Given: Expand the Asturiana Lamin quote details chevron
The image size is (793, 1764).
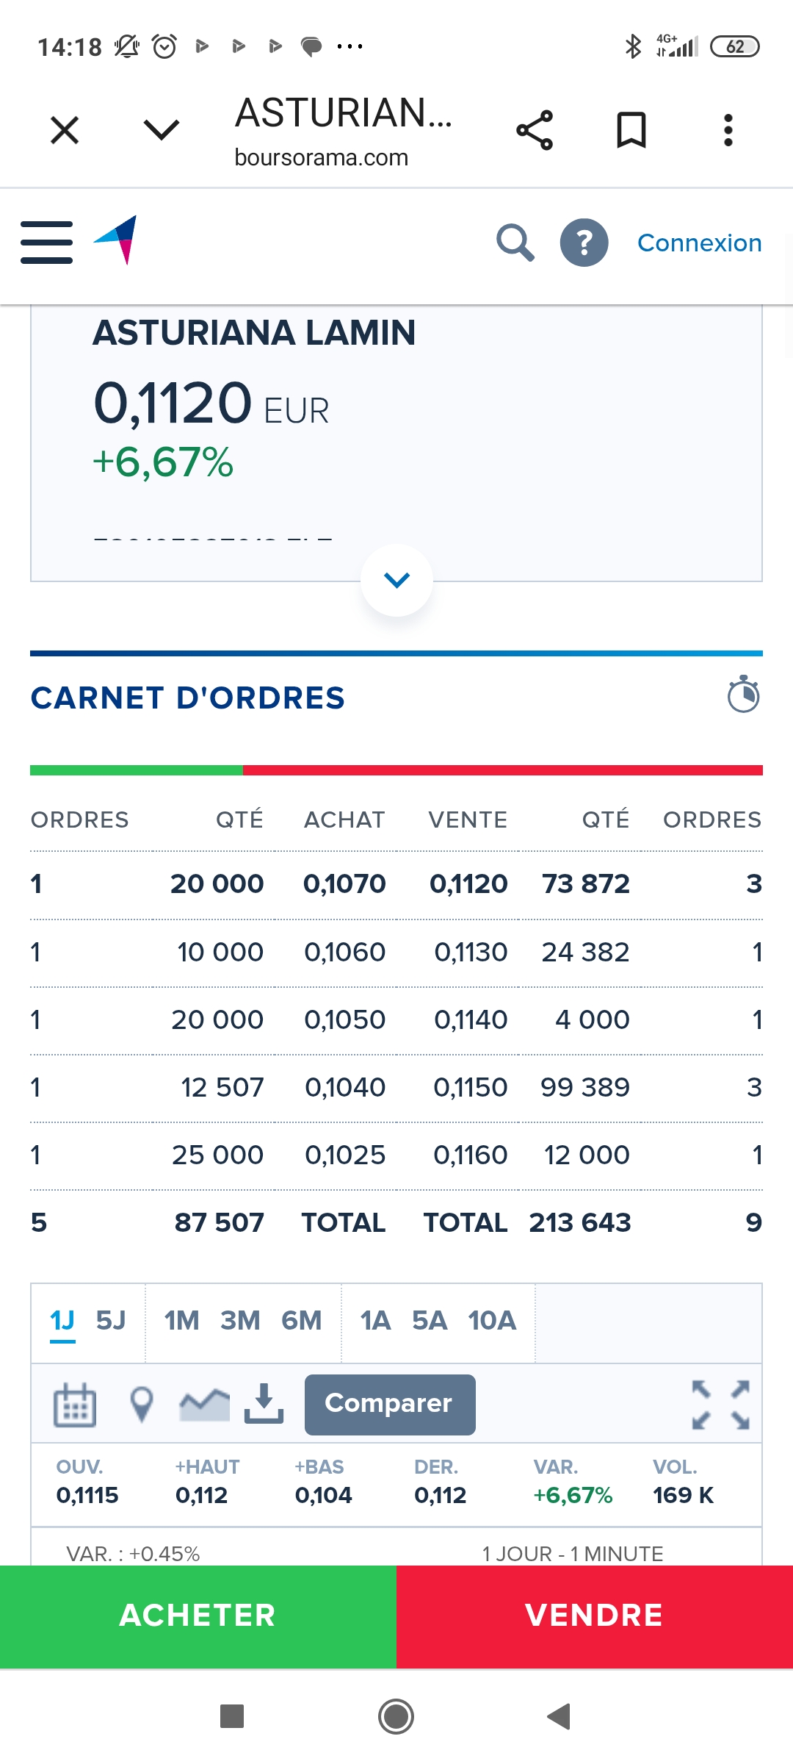Looking at the screenshot, I should point(396,580).
